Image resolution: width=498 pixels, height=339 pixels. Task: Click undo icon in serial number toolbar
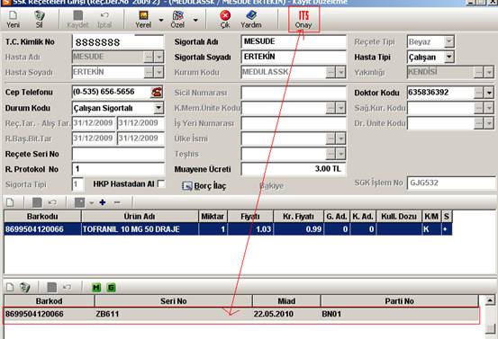[x=67, y=288]
